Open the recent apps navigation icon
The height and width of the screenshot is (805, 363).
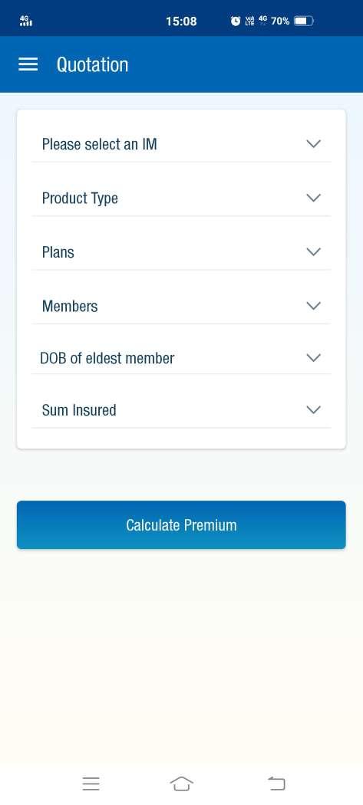(91, 784)
